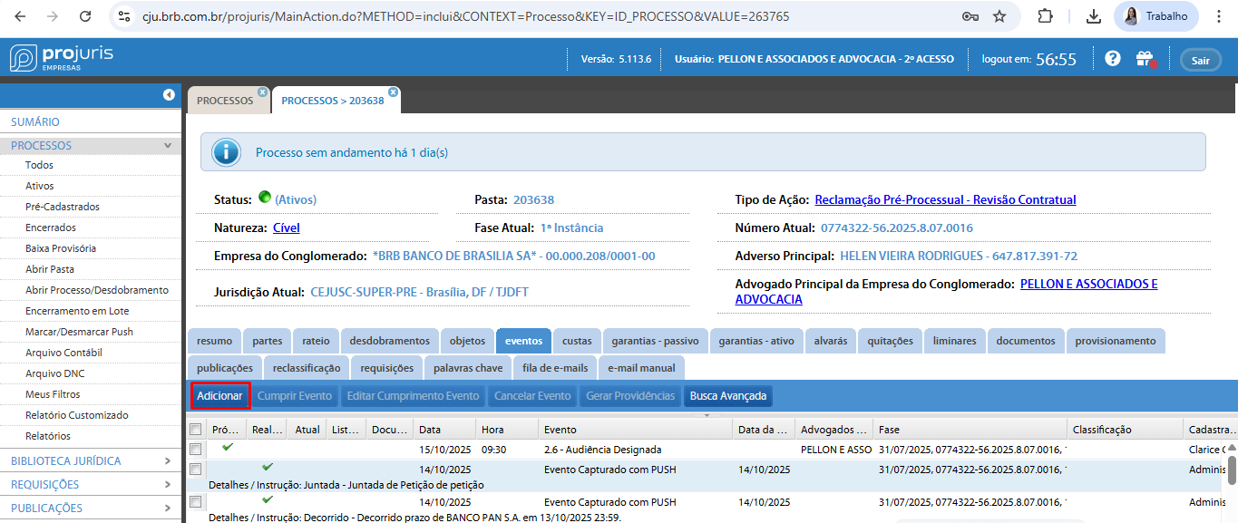Switch to the documentos tab
The width and height of the screenshot is (1238, 523).
(x=1025, y=341)
